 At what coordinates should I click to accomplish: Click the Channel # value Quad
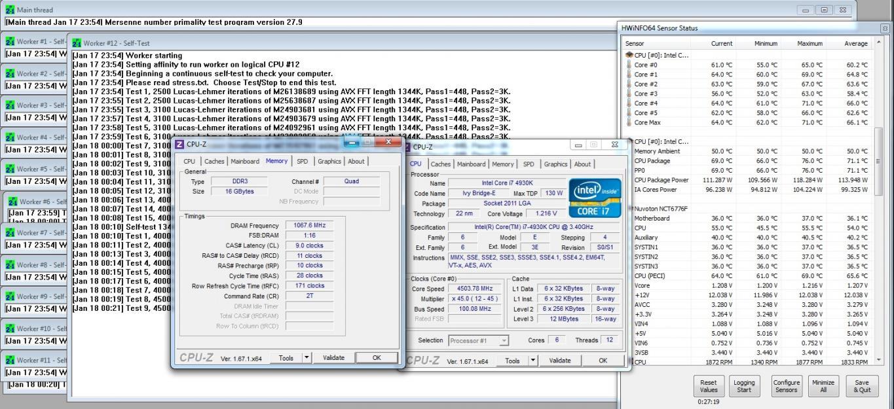[352, 181]
